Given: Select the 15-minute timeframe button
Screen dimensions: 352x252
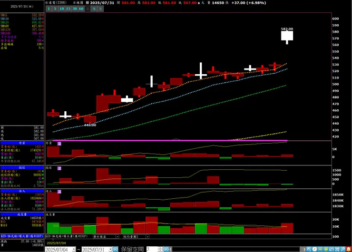Looking at the screenshot, I should pos(68,9).
